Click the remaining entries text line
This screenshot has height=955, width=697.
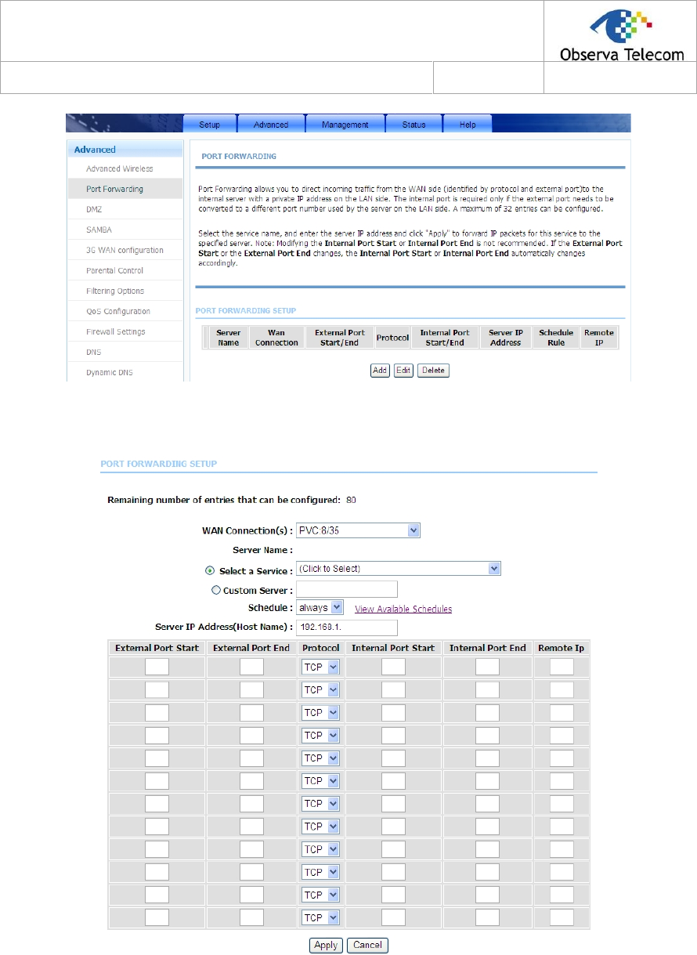(x=232, y=499)
